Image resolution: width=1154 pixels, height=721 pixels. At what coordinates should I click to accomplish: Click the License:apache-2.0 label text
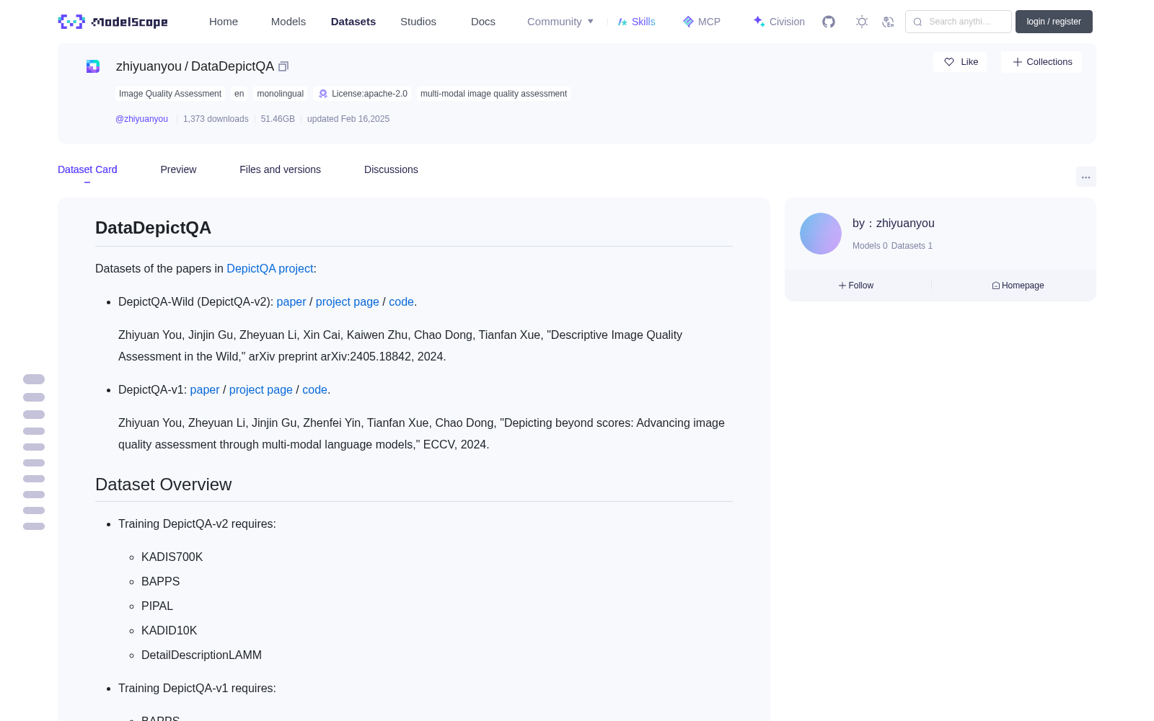click(x=369, y=94)
